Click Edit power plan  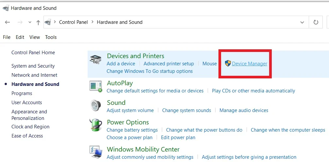[x=178, y=138]
